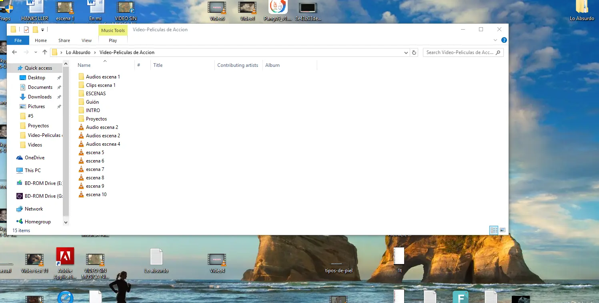
Task: Open This PC in navigation pane
Action: tap(32, 170)
